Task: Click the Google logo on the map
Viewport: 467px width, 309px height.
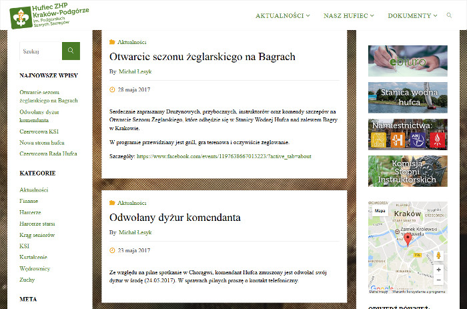Action: point(382,288)
